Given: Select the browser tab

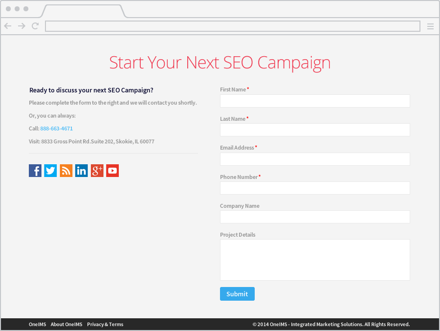Looking at the screenshot, I should tap(83, 11).
